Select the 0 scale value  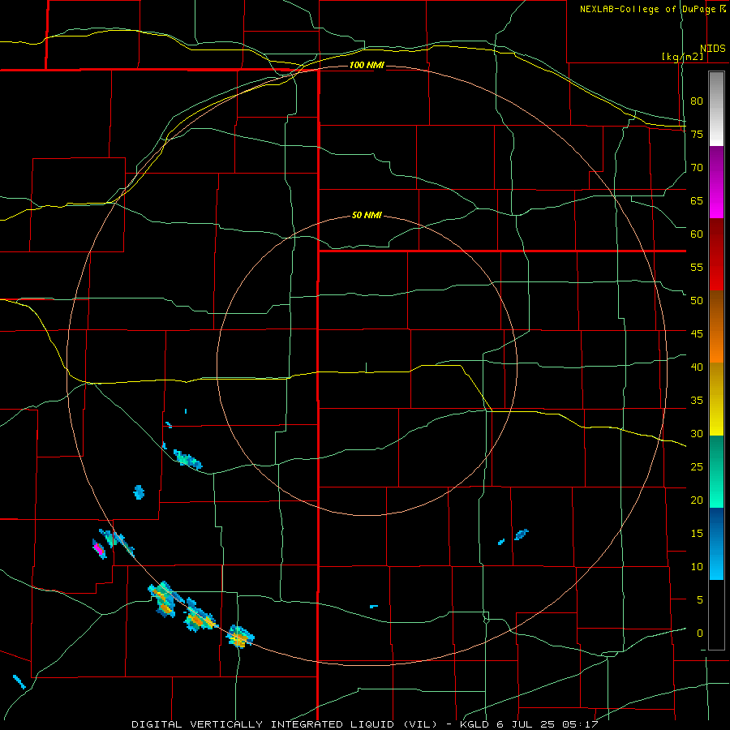tap(700, 633)
